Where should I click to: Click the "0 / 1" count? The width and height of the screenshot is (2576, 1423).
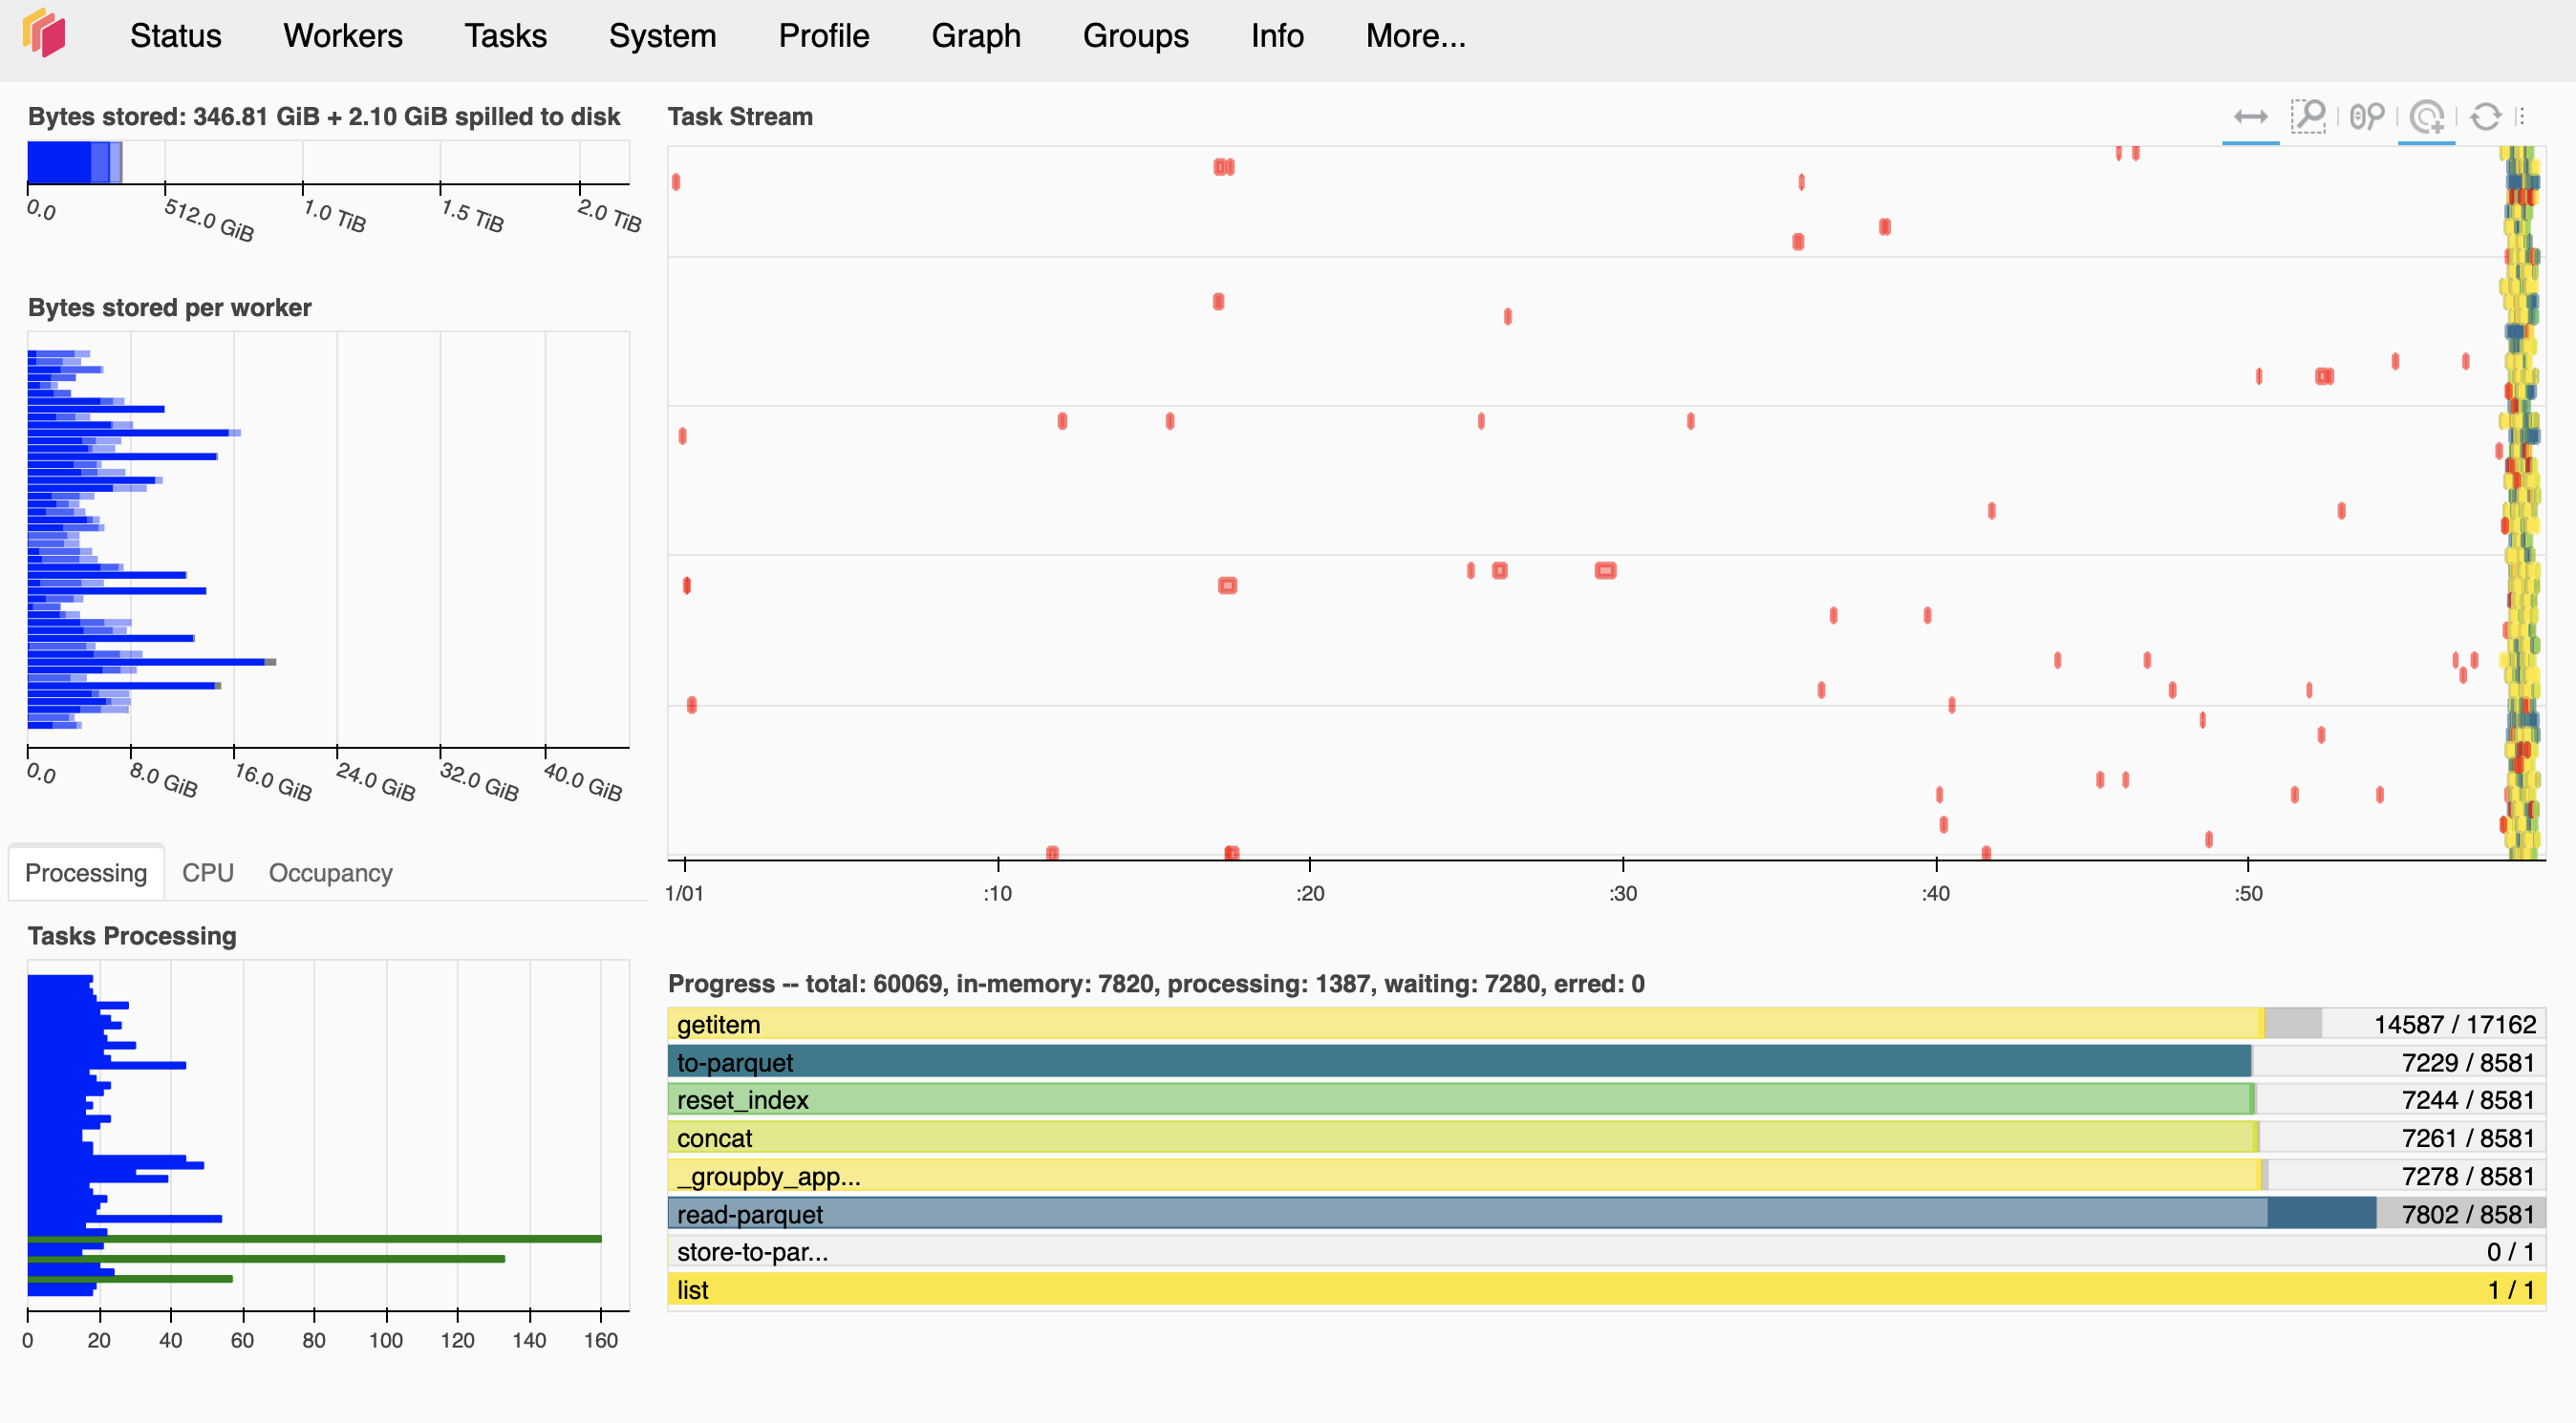2510,1252
